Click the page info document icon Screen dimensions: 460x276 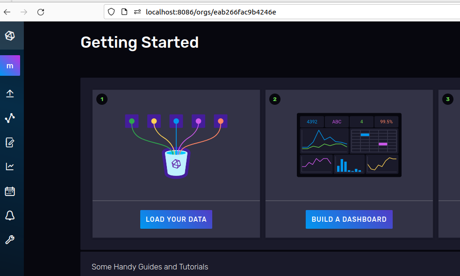pos(124,12)
